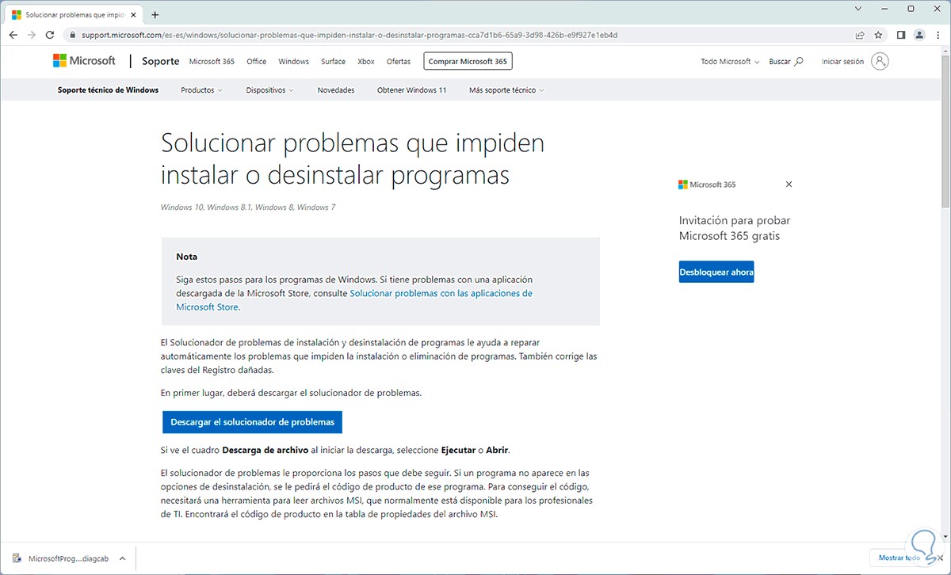This screenshot has width=951, height=575.
Task: Open a new browser tab
Action: point(155,14)
